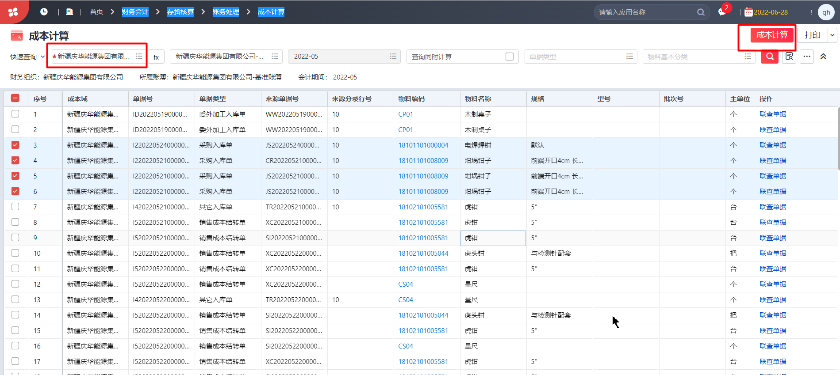Image resolution: width=840 pixels, height=375 pixels.
Task: Open the list picker for material classification
Action: tap(748, 57)
